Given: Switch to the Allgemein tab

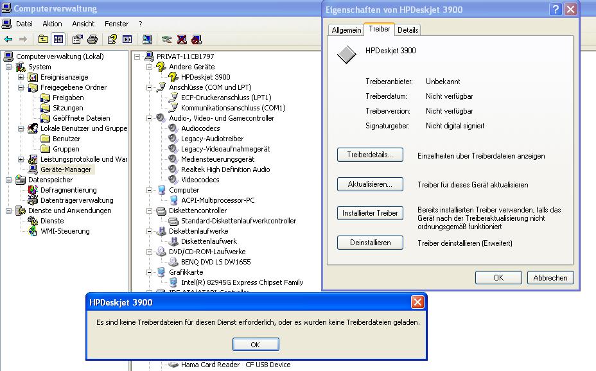Looking at the screenshot, I should [346, 30].
